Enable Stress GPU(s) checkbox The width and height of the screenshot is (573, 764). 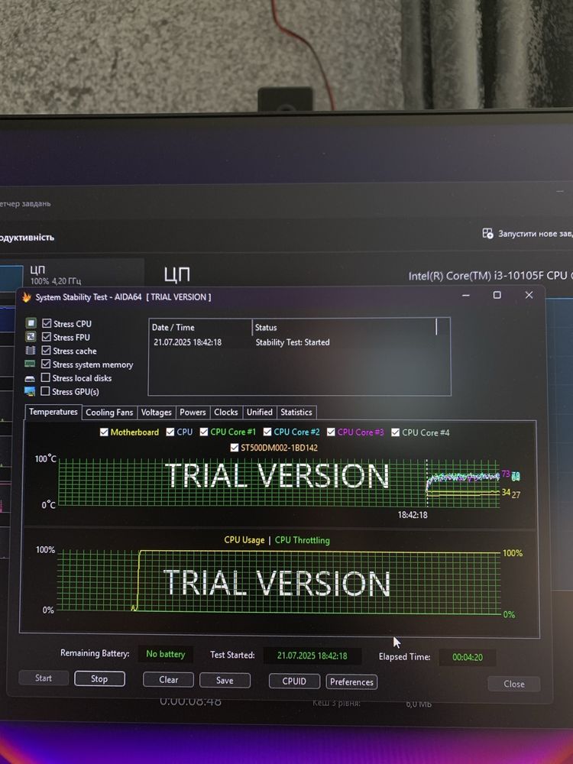click(45, 390)
